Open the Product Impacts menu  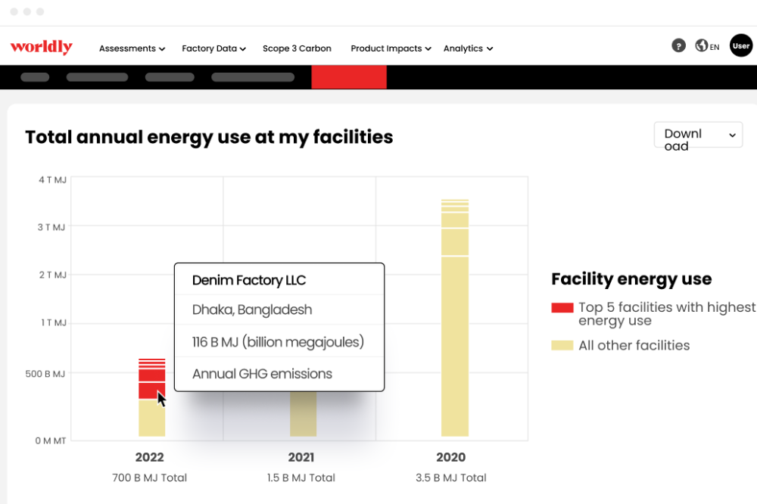tap(391, 48)
